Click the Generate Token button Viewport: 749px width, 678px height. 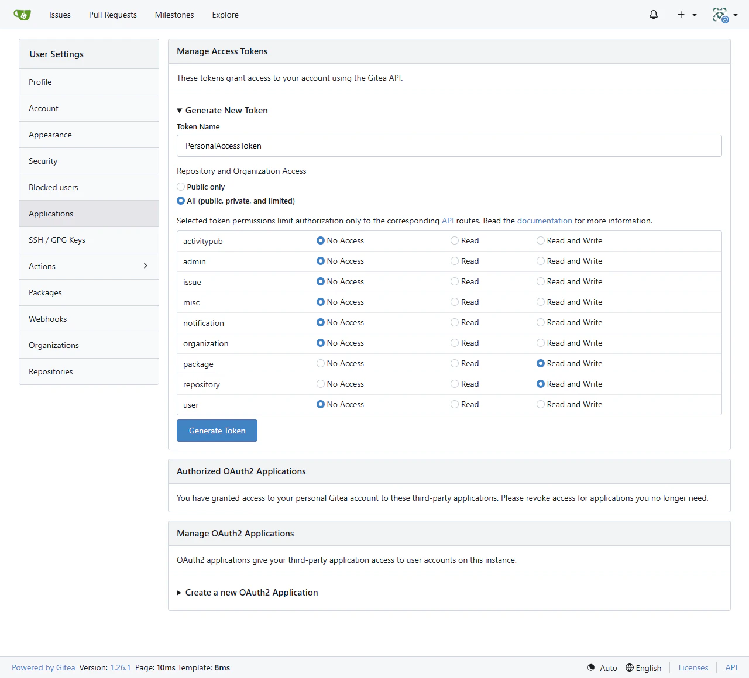217,431
